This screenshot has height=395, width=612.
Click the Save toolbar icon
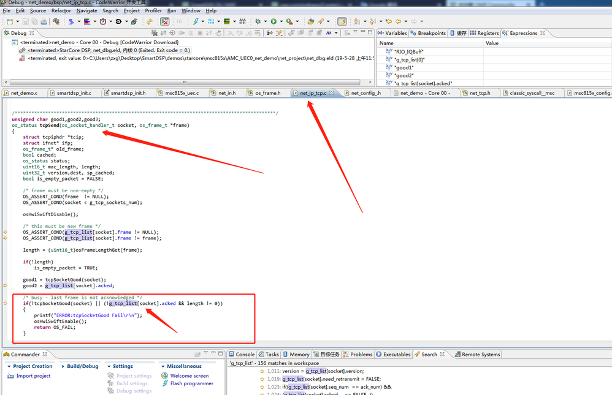pyautogui.click(x=25, y=21)
